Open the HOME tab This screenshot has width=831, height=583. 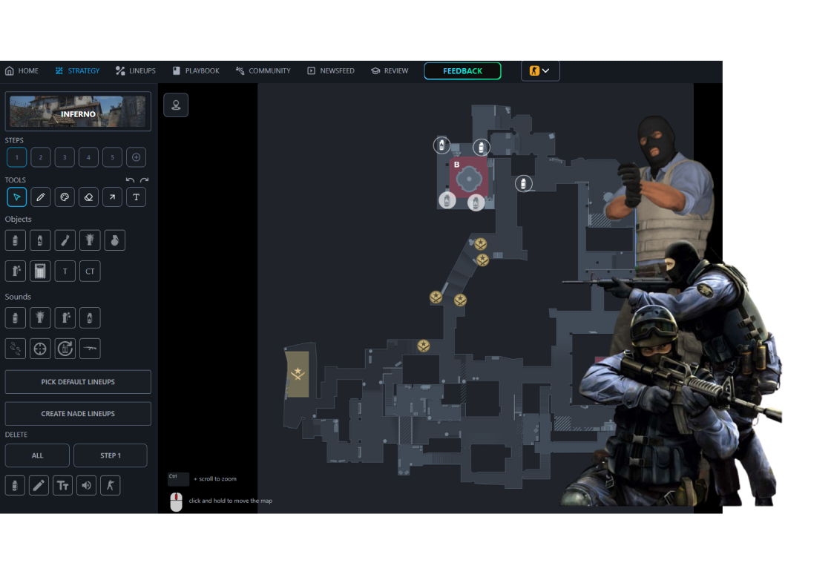(x=22, y=70)
